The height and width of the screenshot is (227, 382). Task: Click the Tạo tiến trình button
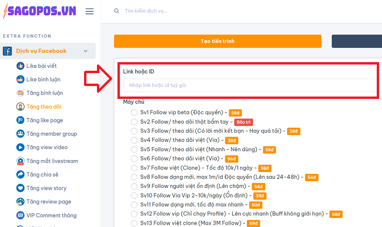point(217,41)
